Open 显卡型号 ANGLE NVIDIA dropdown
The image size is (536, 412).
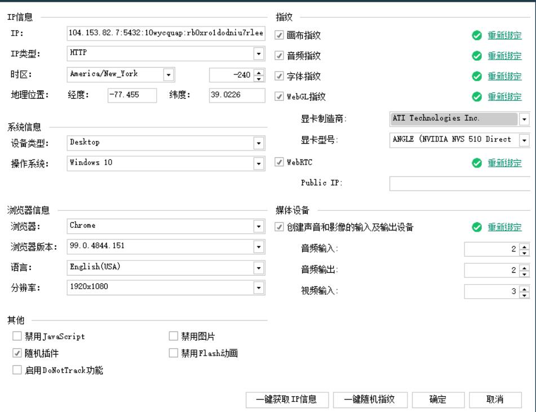524,140
